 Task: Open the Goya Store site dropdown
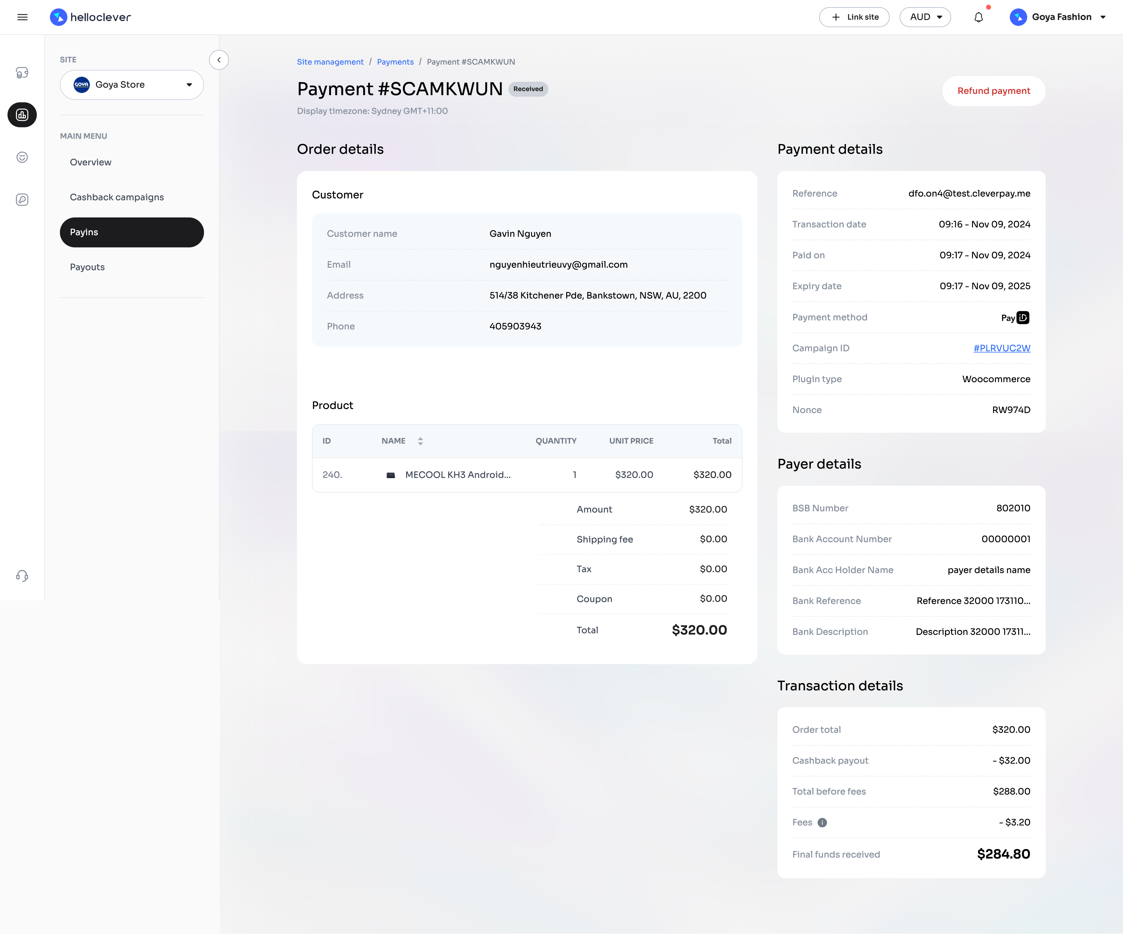point(132,85)
